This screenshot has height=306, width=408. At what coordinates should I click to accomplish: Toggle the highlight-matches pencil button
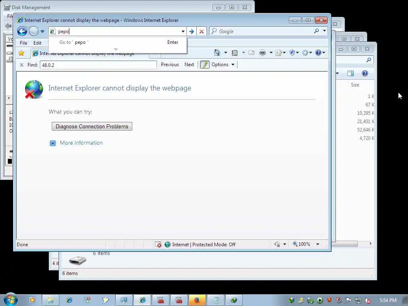point(205,65)
